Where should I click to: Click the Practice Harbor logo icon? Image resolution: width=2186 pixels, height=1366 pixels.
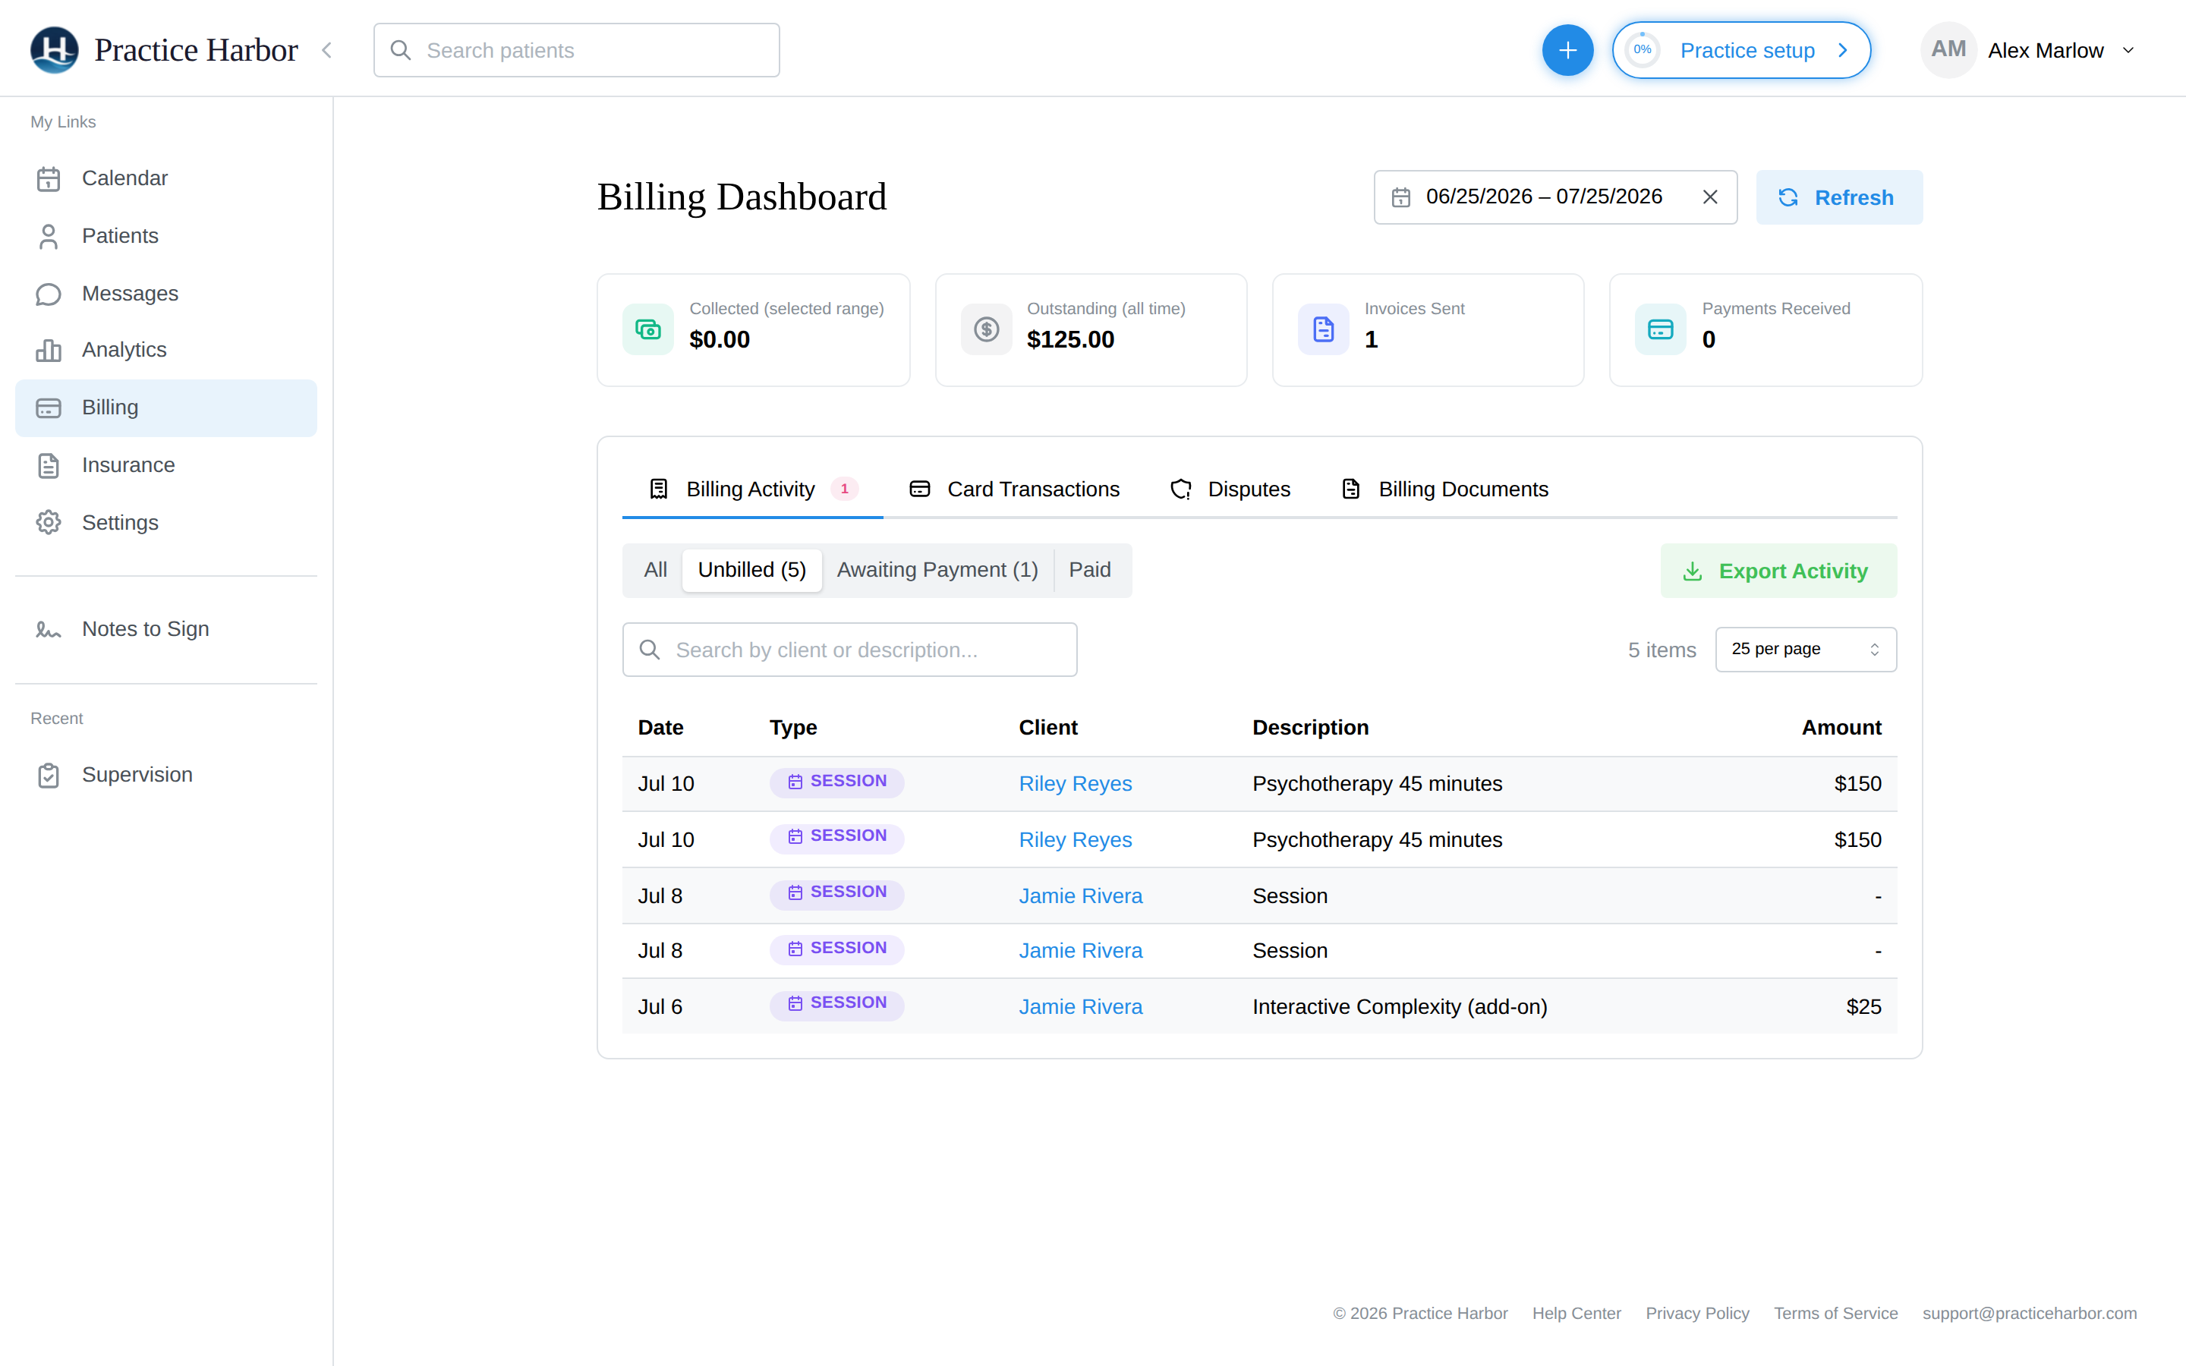click(x=54, y=49)
